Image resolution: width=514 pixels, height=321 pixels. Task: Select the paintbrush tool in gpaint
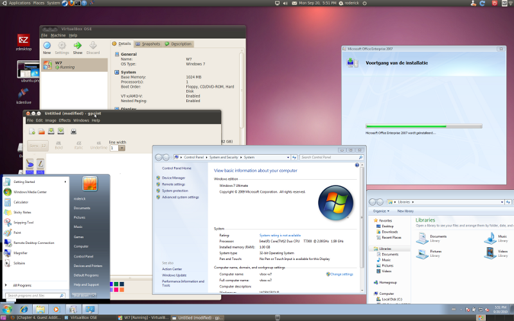click(40, 163)
